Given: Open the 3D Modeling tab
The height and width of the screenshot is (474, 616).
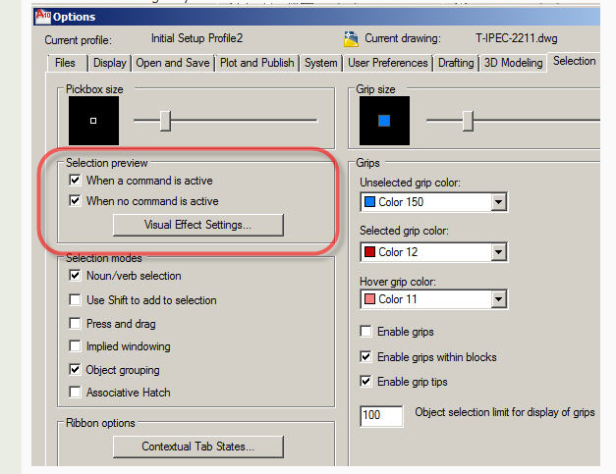Looking at the screenshot, I should tap(513, 63).
